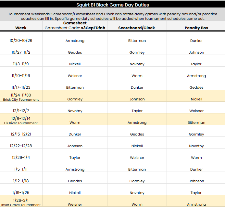Select Taylor in the 11/3-11/9 row
Viewport: 225px width, 207px height.
196,64
